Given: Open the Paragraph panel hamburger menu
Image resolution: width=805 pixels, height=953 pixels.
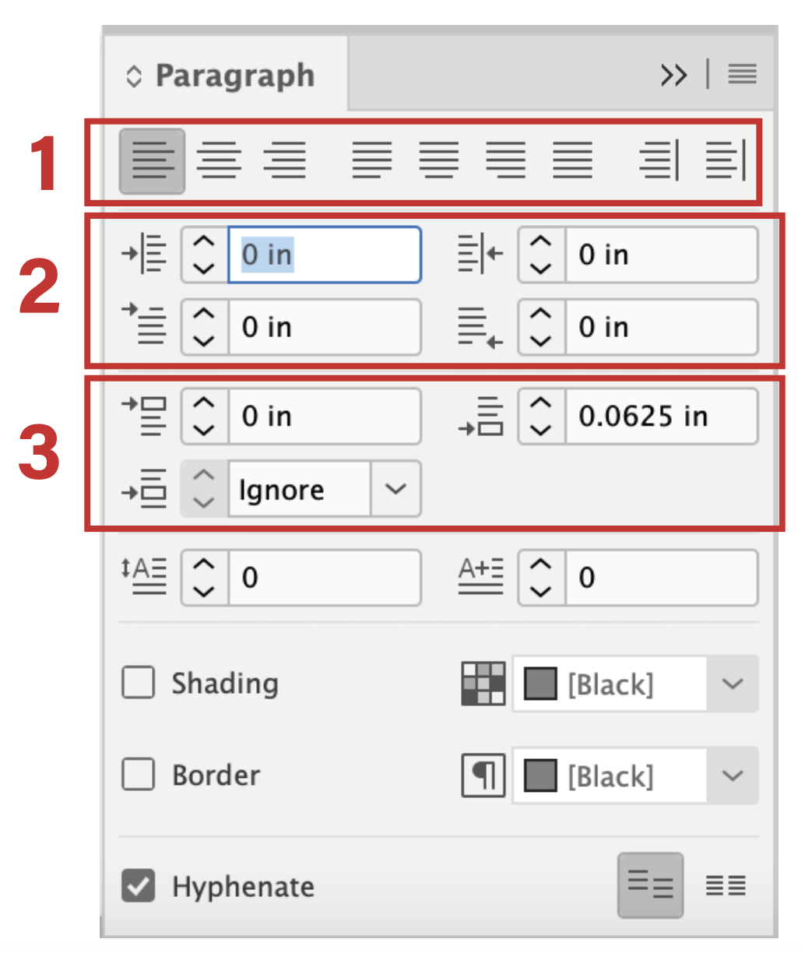Looking at the screenshot, I should point(743,75).
